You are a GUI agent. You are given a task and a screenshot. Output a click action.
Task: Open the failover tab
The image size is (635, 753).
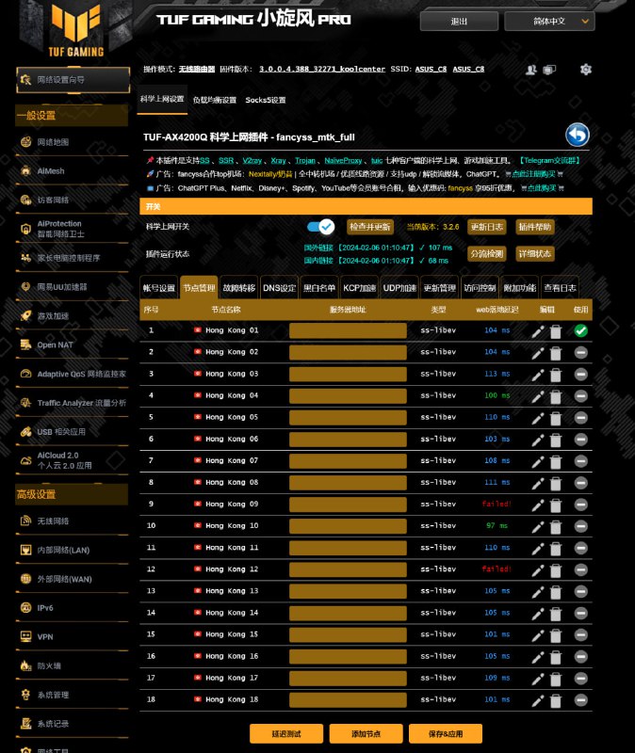[x=239, y=288]
